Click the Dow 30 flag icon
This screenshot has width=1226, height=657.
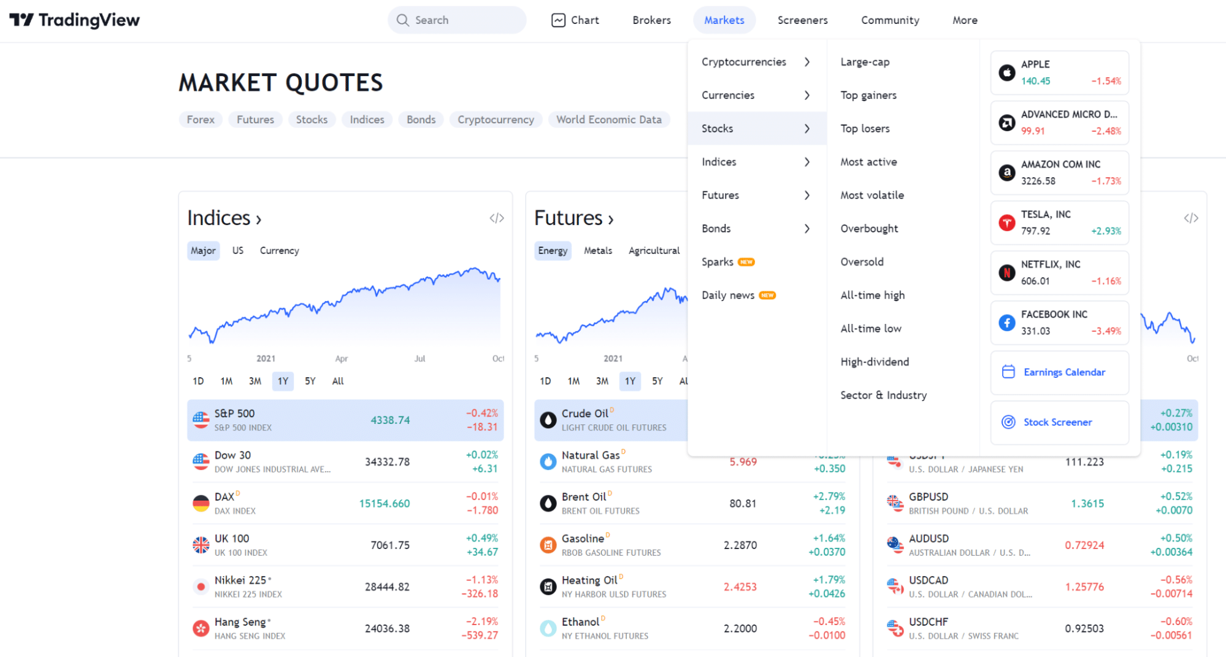tap(201, 462)
